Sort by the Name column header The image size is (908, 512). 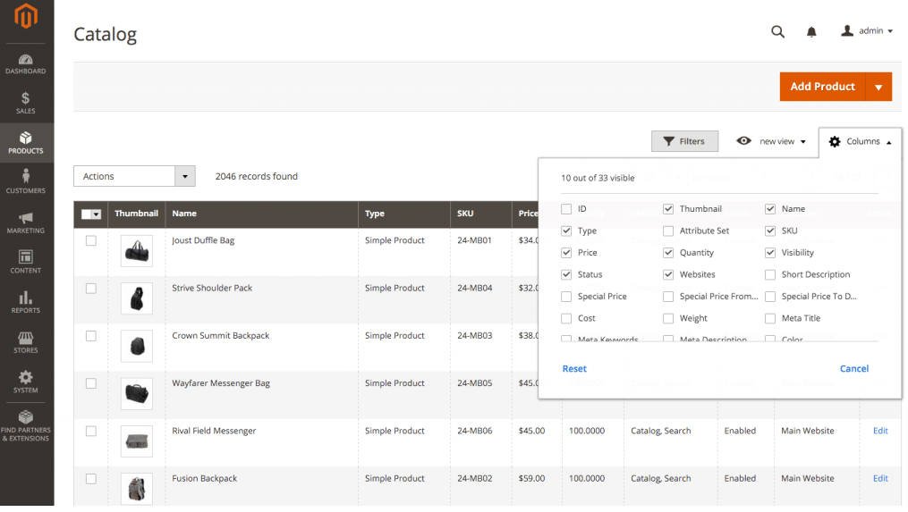click(x=261, y=214)
